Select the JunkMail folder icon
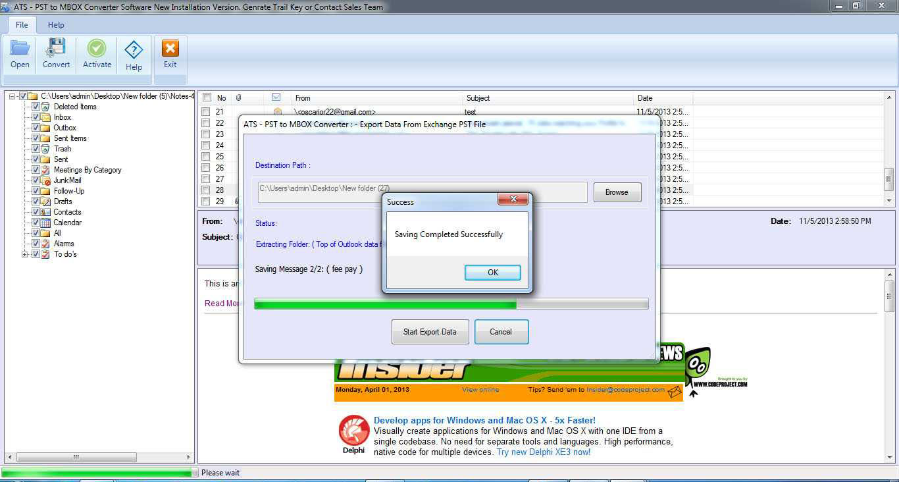Image resolution: width=899 pixels, height=482 pixels. coord(45,180)
